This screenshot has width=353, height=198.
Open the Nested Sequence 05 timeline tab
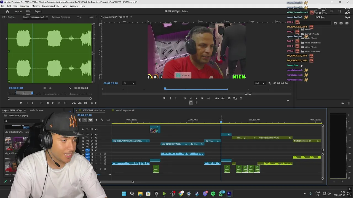[x=125, y=110]
